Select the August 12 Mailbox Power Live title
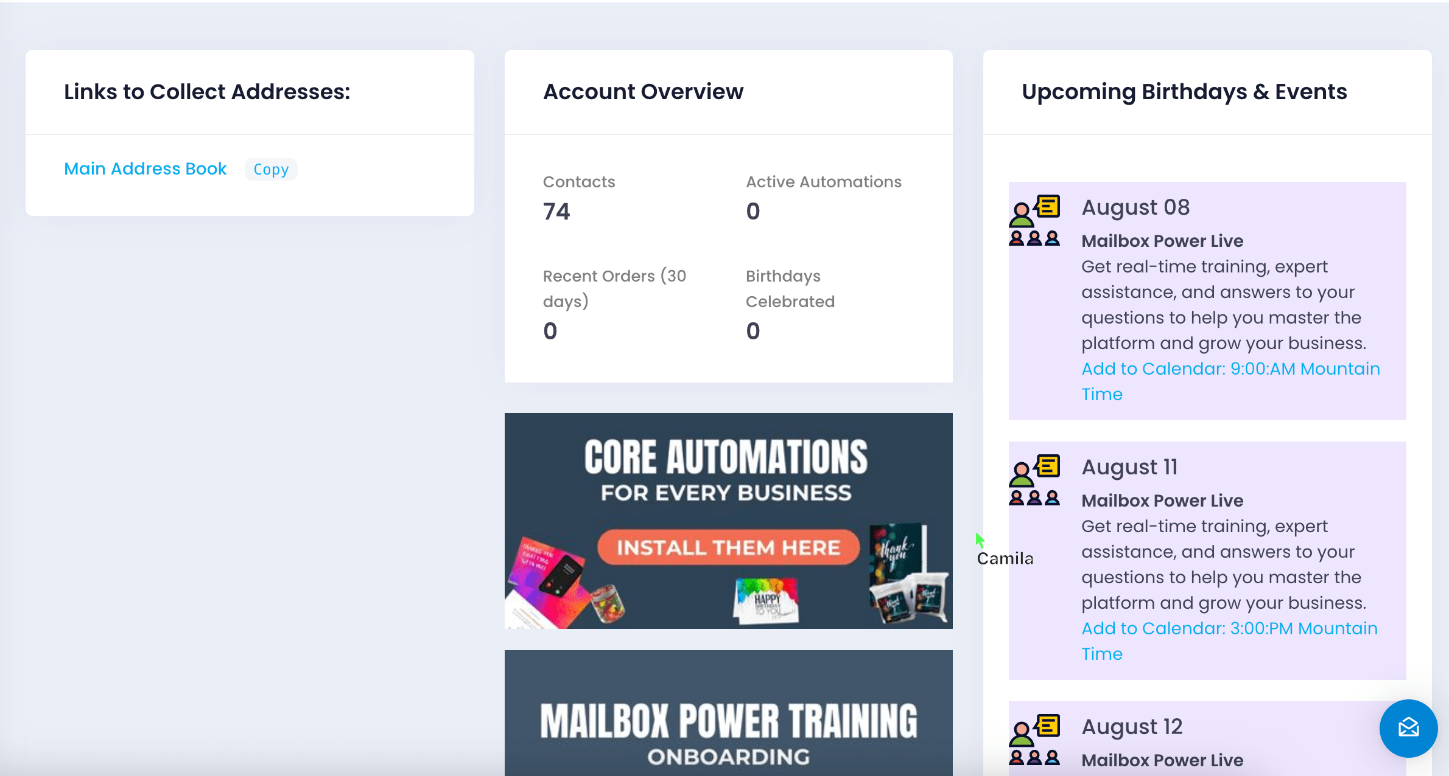This screenshot has width=1449, height=776. coord(1162,760)
